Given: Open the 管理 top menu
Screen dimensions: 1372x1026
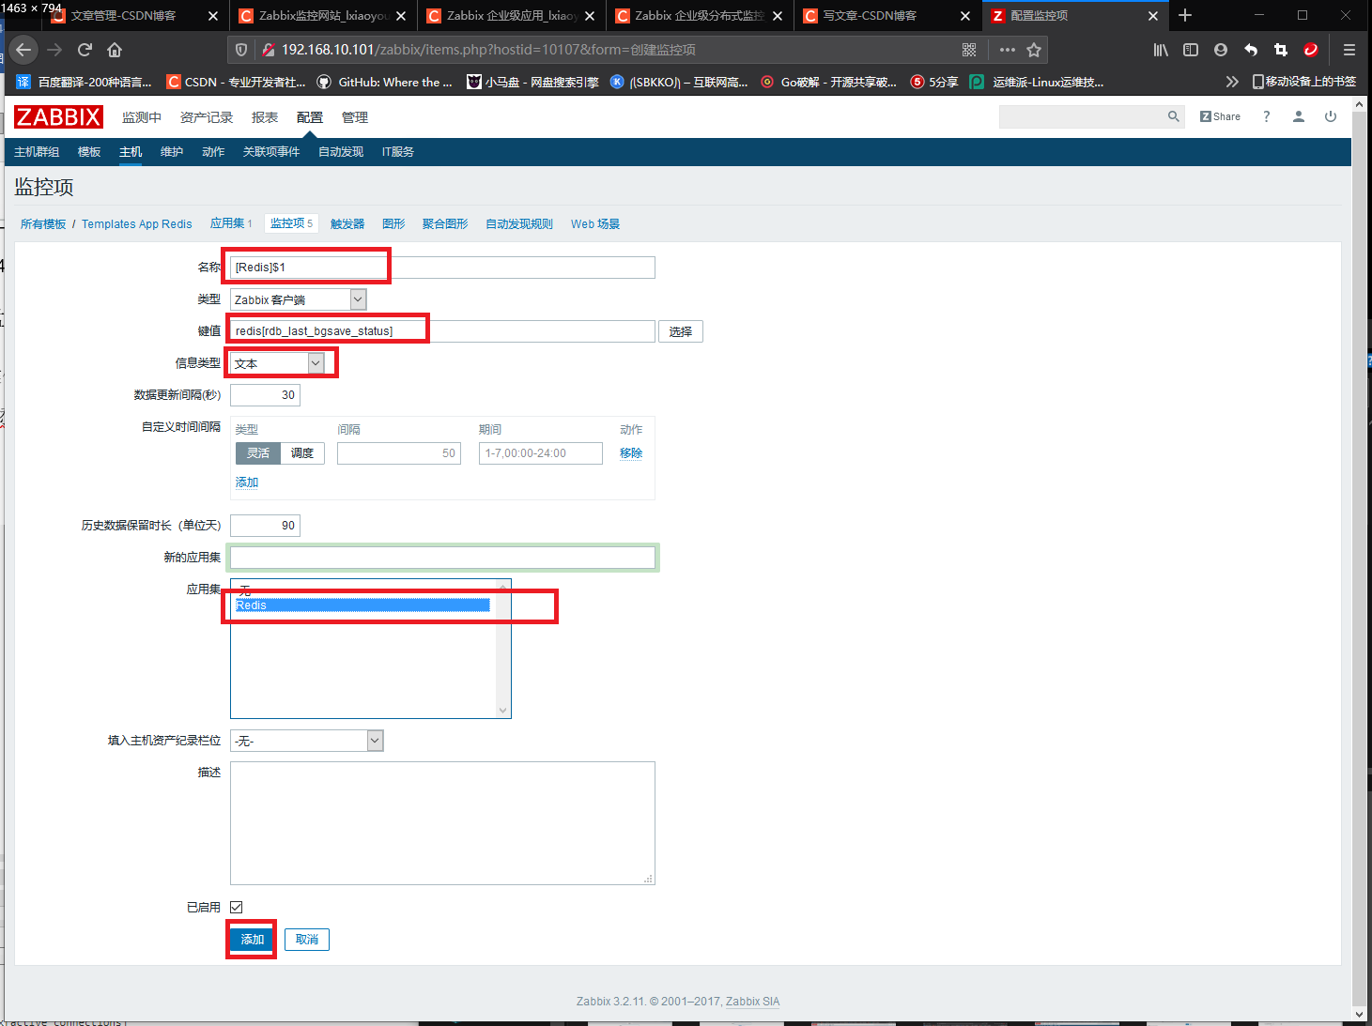Looking at the screenshot, I should (x=355, y=117).
